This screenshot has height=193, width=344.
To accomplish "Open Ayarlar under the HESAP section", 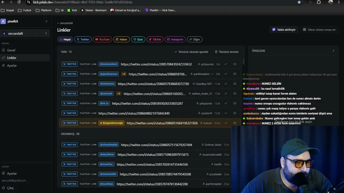I will tap(25, 173).
